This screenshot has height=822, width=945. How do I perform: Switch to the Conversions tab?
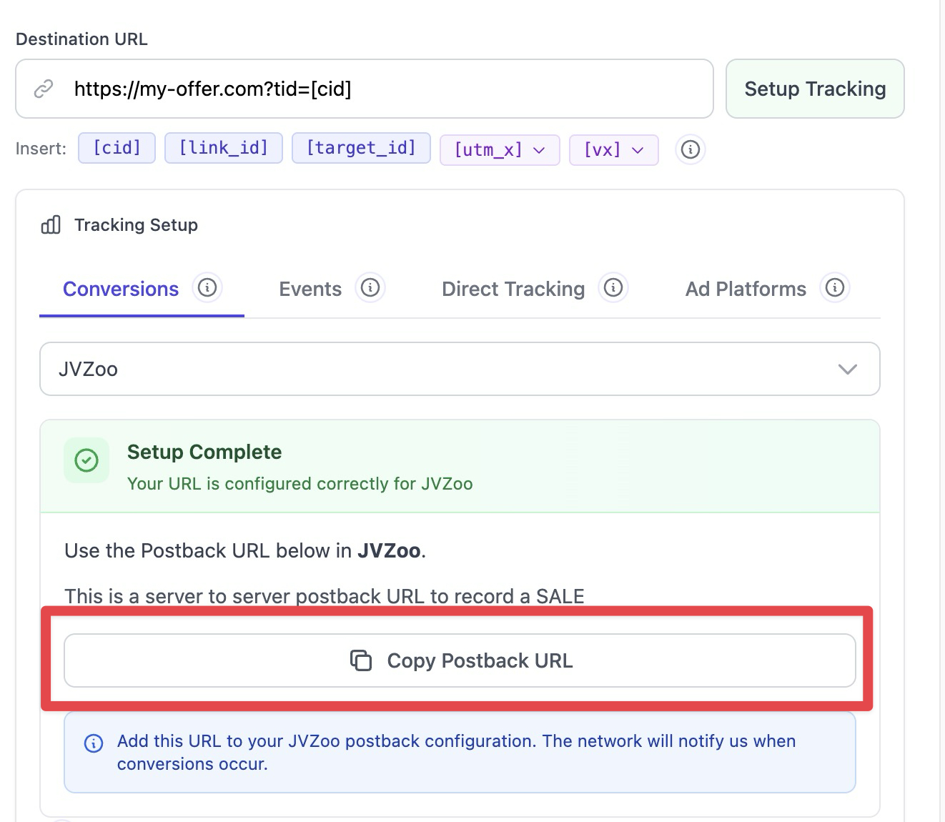121,289
